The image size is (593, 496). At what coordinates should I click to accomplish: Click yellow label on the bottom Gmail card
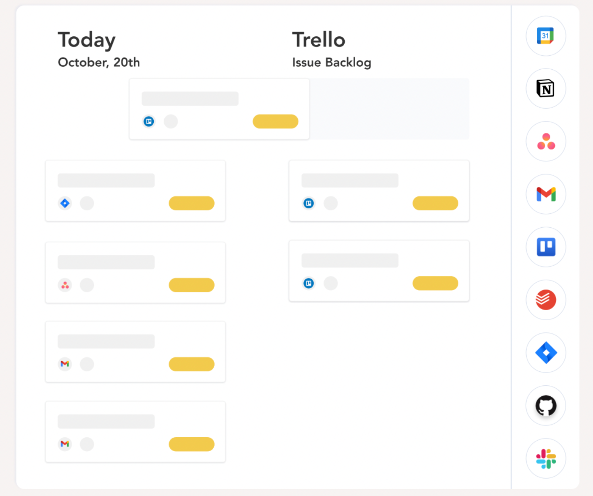pyautogui.click(x=192, y=444)
